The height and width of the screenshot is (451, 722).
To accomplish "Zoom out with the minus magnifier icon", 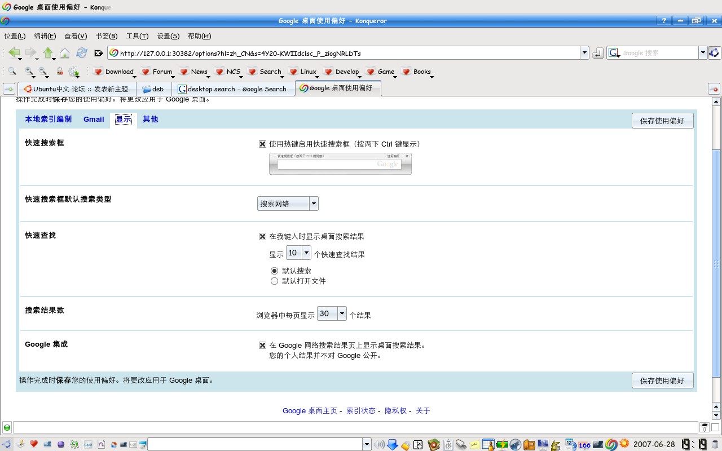I will click(42, 72).
